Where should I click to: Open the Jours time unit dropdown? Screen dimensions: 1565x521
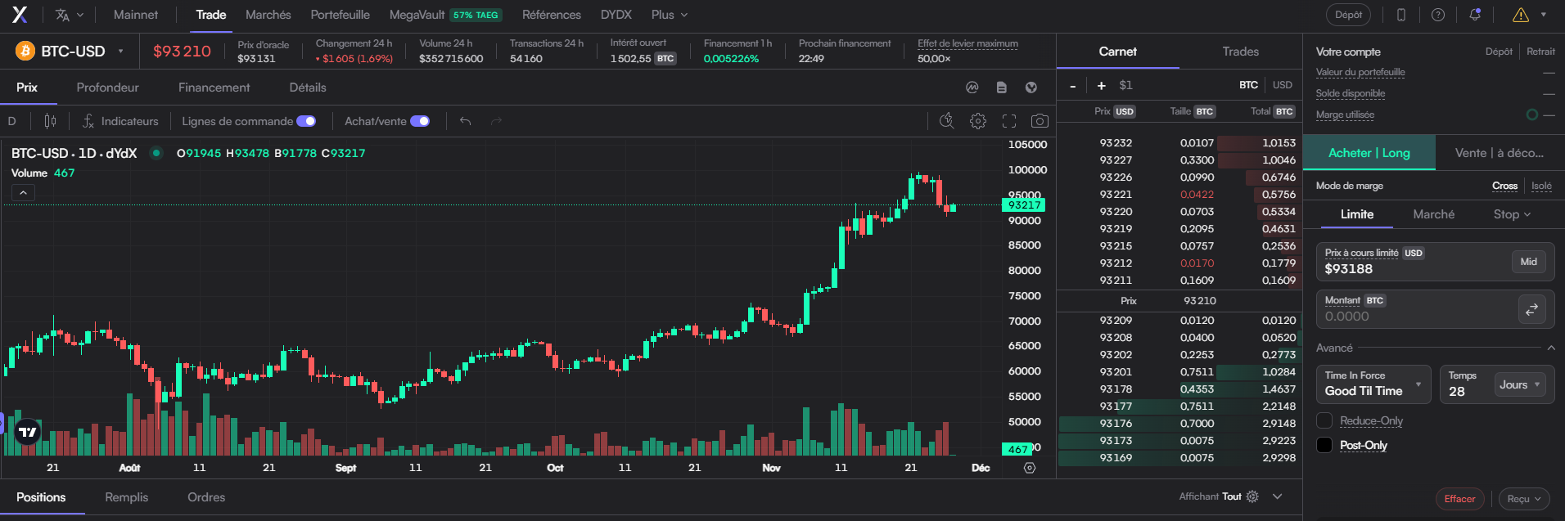click(x=1520, y=384)
